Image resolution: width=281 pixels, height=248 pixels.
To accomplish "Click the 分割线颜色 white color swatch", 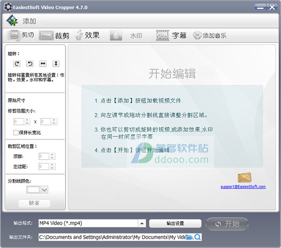I will click(x=34, y=190).
